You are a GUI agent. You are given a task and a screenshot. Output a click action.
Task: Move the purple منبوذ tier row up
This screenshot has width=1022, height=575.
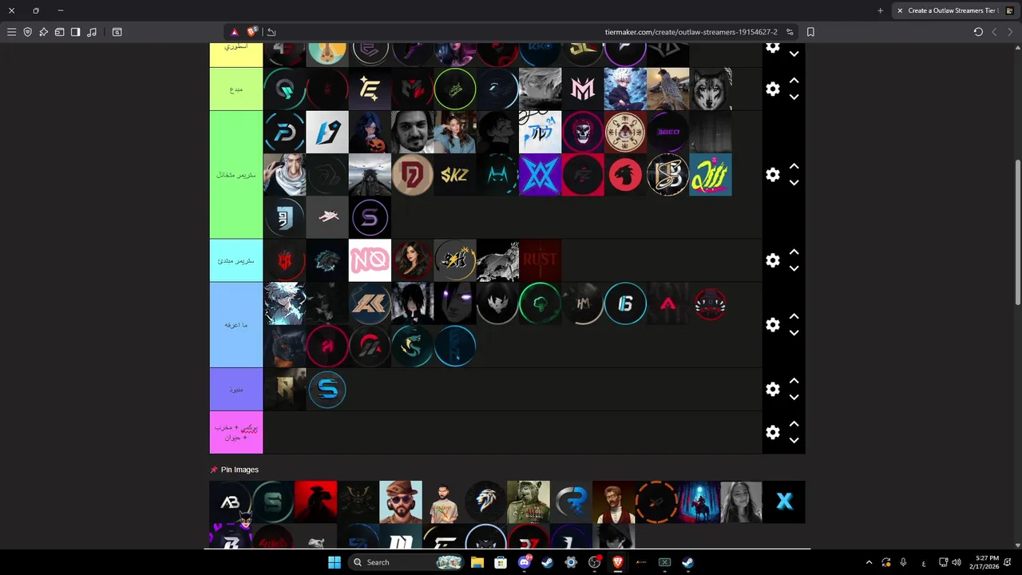pyautogui.click(x=794, y=381)
